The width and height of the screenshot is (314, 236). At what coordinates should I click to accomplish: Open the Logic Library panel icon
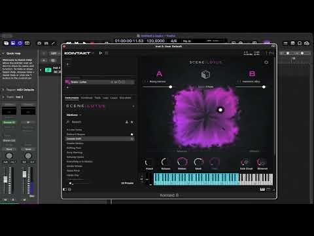pos(6,43)
